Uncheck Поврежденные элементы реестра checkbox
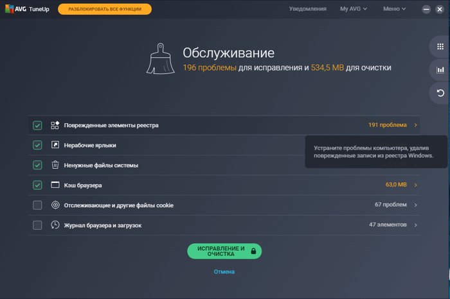This screenshot has width=450, height=299. coord(37,125)
